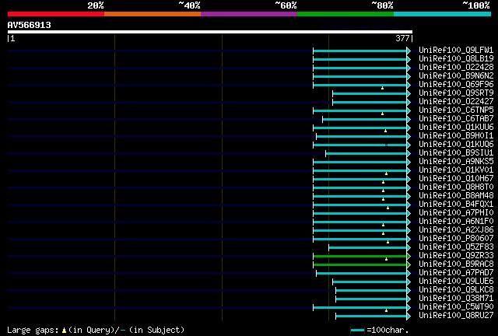The width and height of the screenshot is (498, 336).
Task: Click the UniRef100_A7PHI0 label
Action: (456, 213)
